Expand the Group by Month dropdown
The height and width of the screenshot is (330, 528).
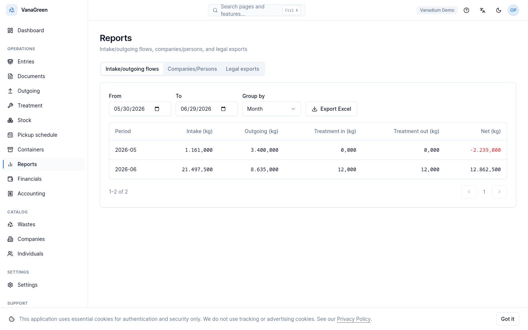tap(272, 109)
